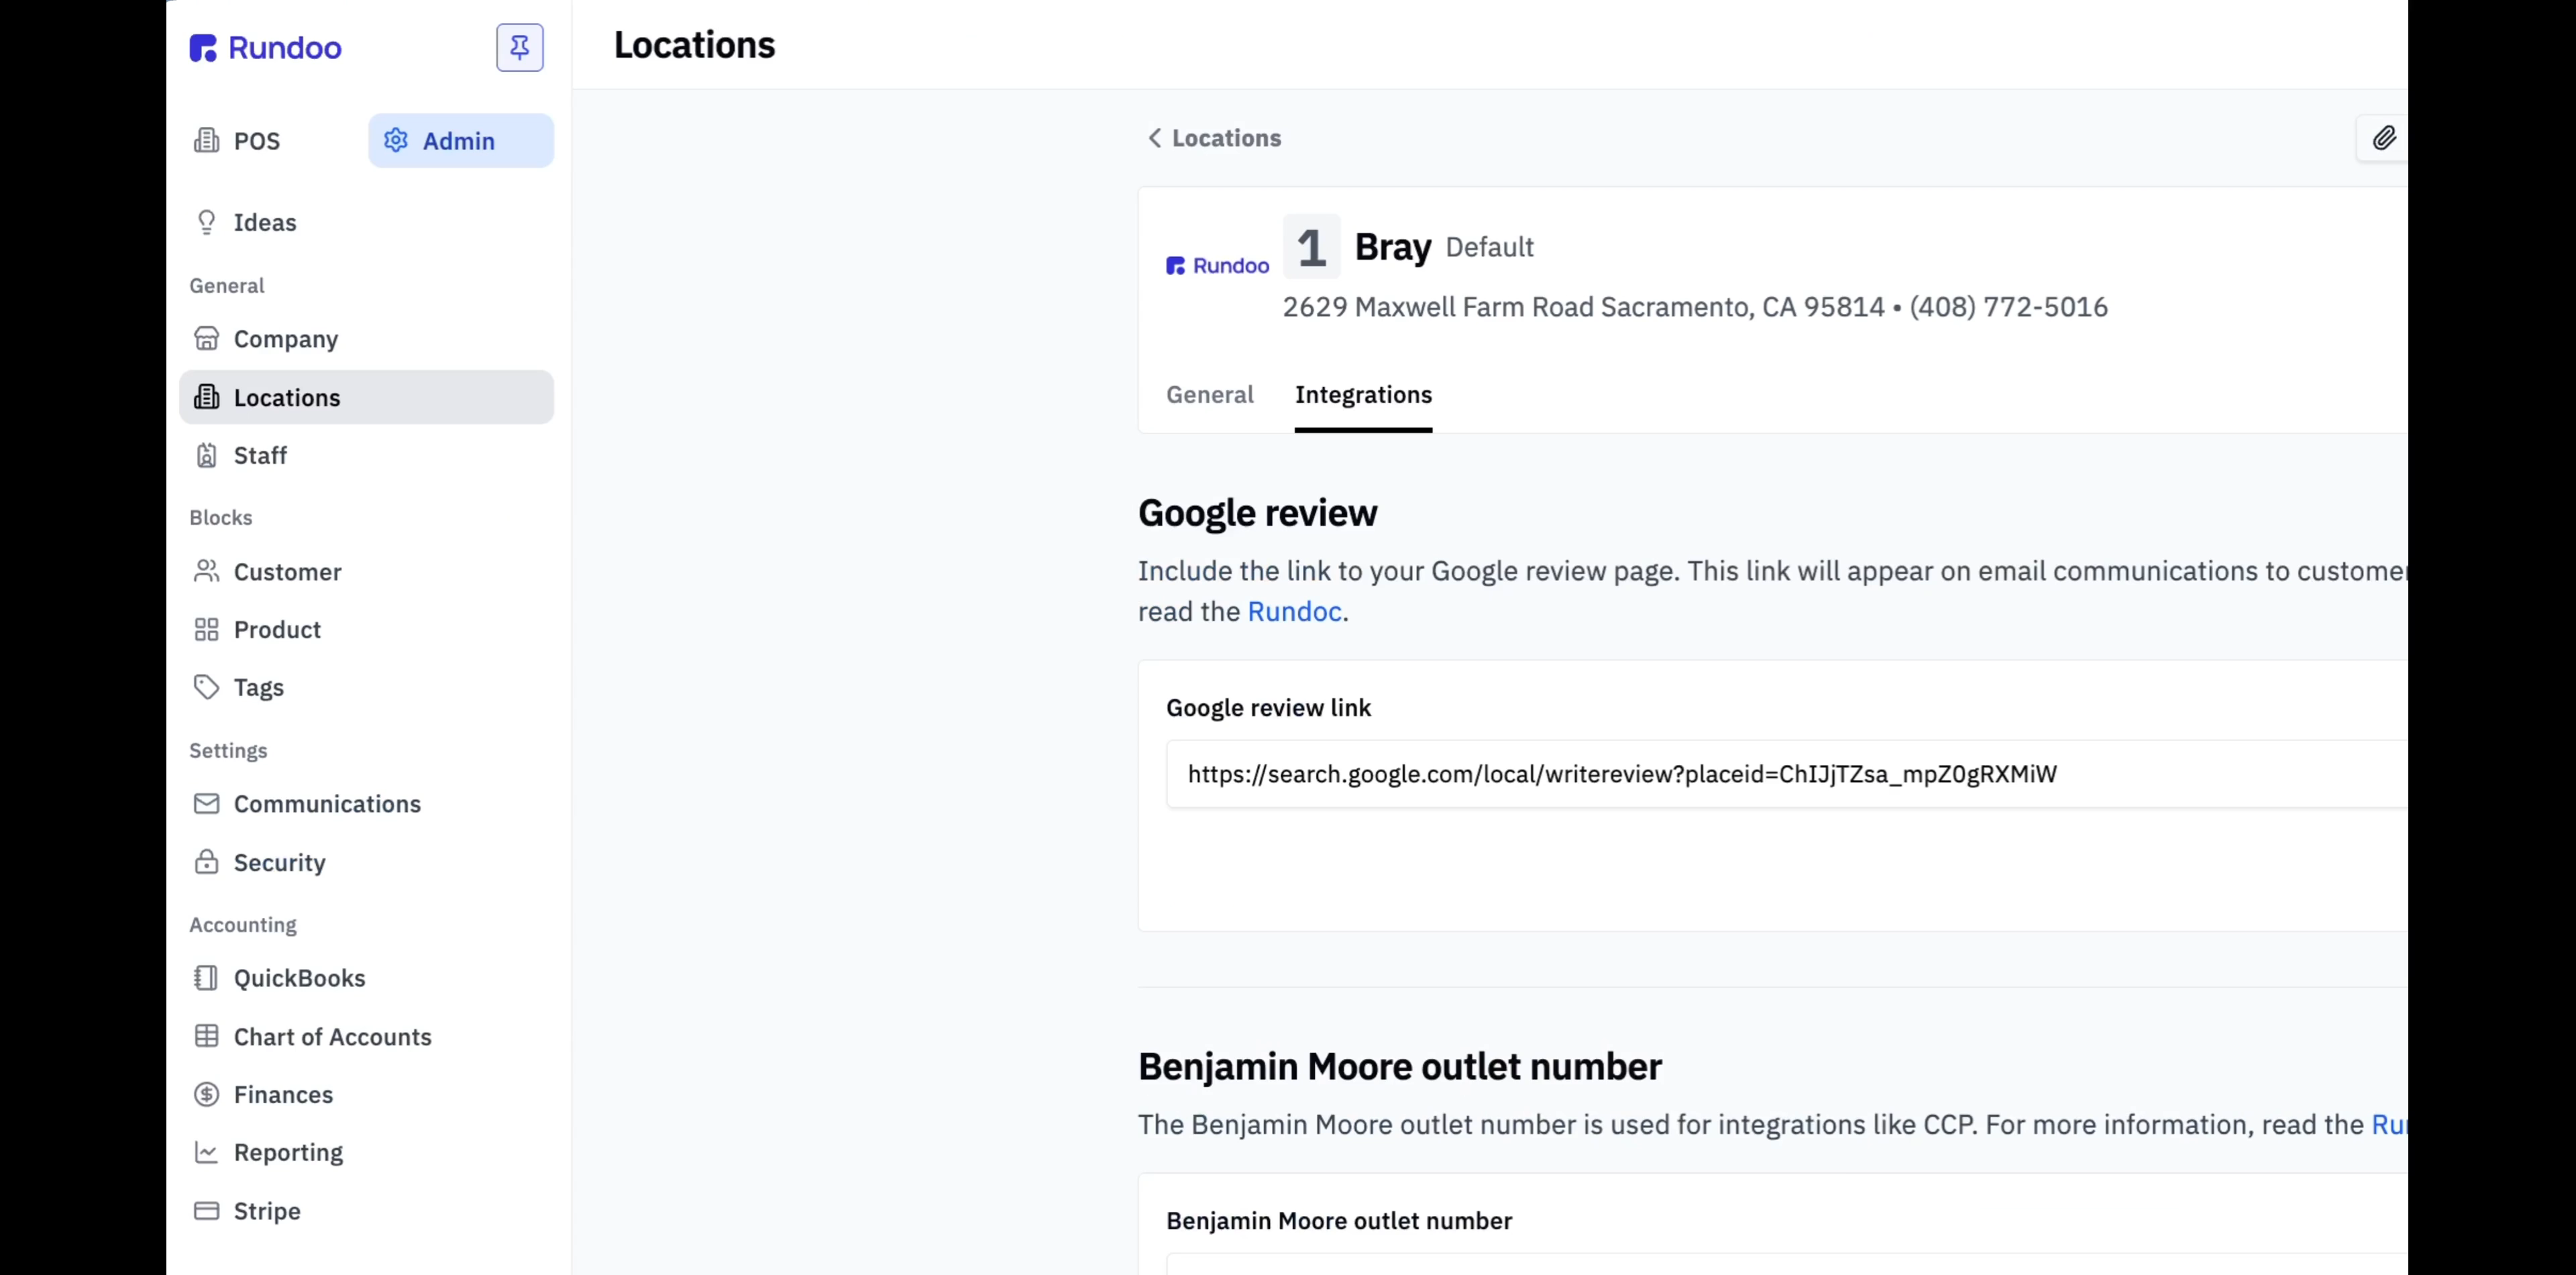
Task: Click the paperclip attachment icon
Action: pos(2384,138)
